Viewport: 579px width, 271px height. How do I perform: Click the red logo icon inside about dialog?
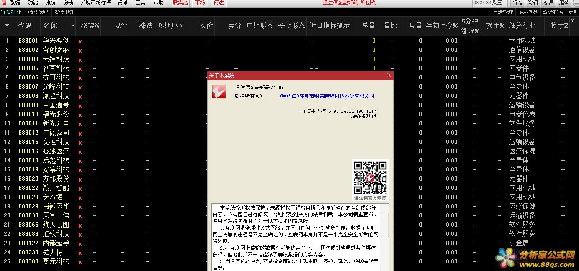[219, 91]
